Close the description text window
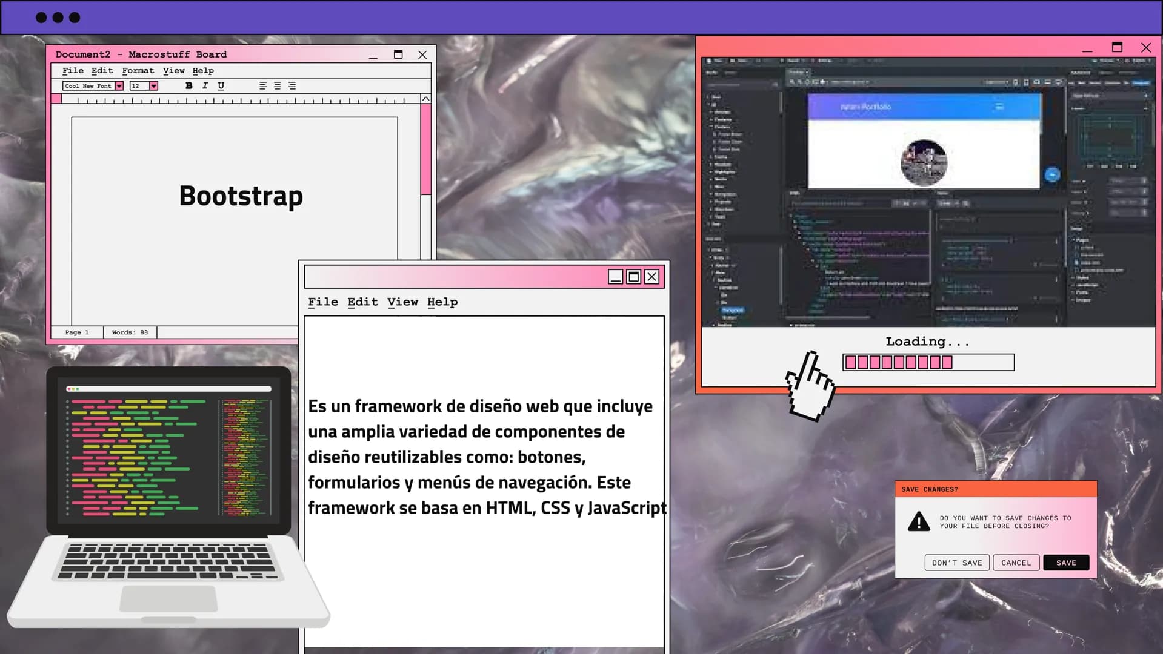 (651, 277)
